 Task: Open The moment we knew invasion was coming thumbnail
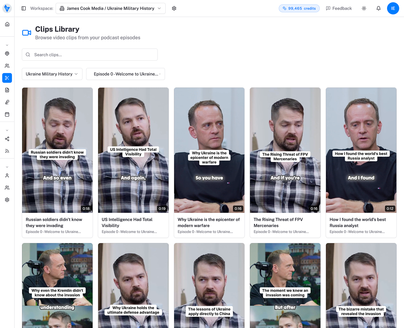pos(285,286)
